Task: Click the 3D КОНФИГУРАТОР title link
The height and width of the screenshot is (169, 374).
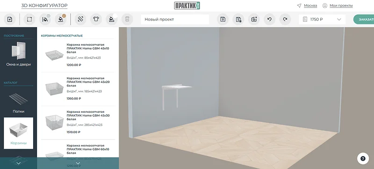Action: pos(44,6)
